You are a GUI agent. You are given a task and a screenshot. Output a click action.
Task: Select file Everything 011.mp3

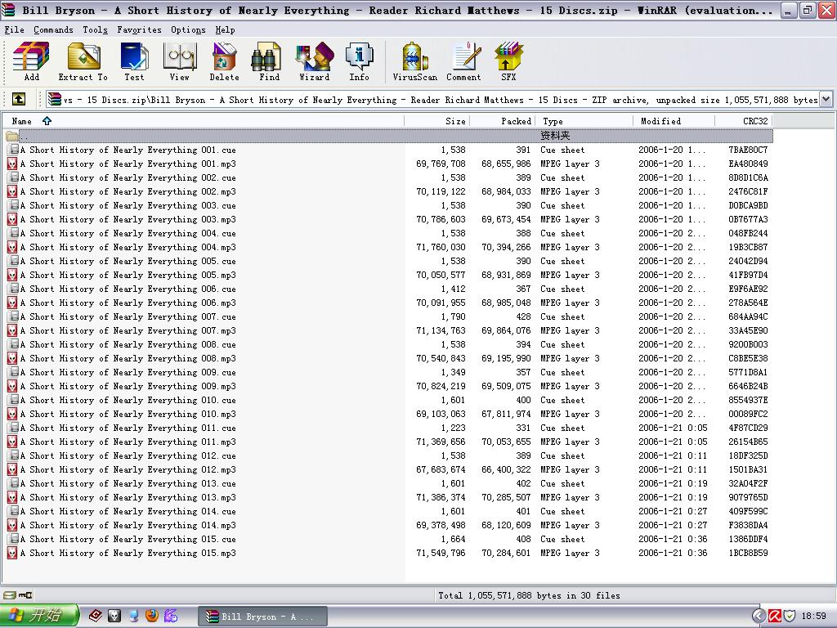click(x=128, y=442)
